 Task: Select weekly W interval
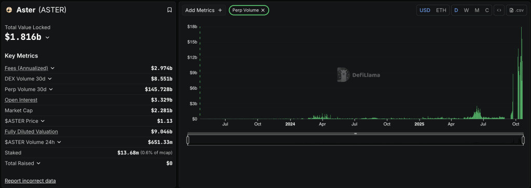466,10
